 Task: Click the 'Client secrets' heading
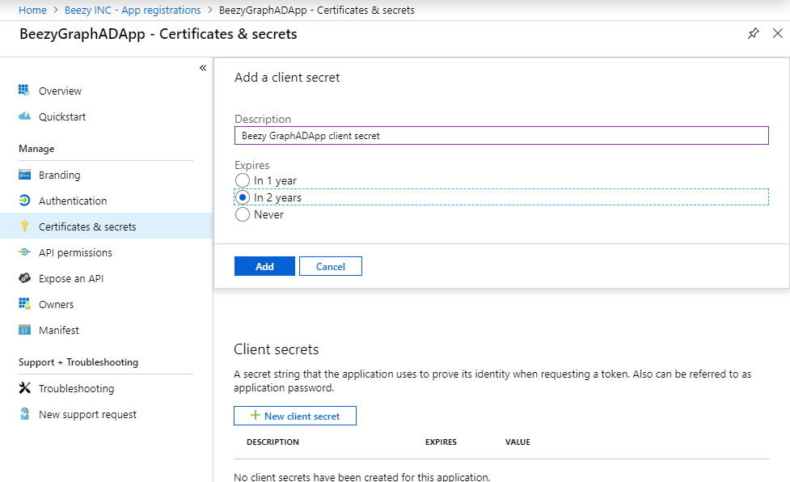click(x=276, y=349)
